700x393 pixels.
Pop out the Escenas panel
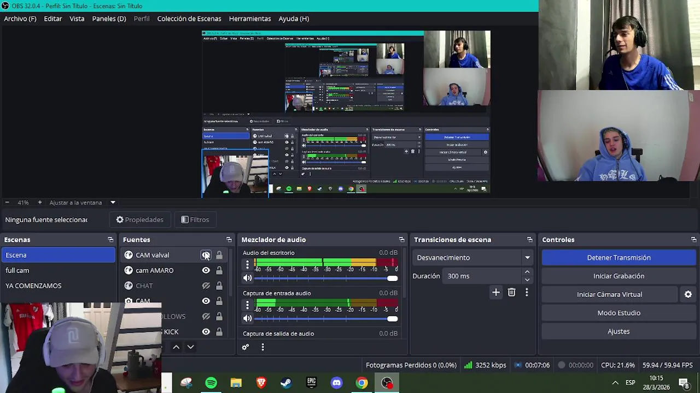pyautogui.click(x=110, y=240)
